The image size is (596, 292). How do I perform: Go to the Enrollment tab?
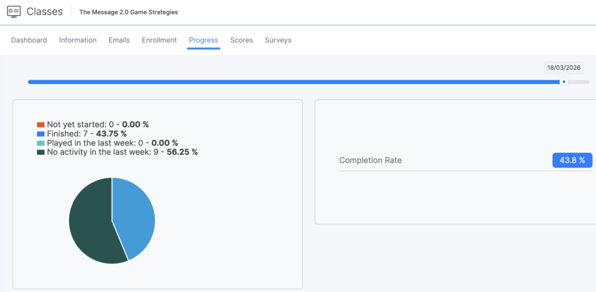(x=159, y=40)
